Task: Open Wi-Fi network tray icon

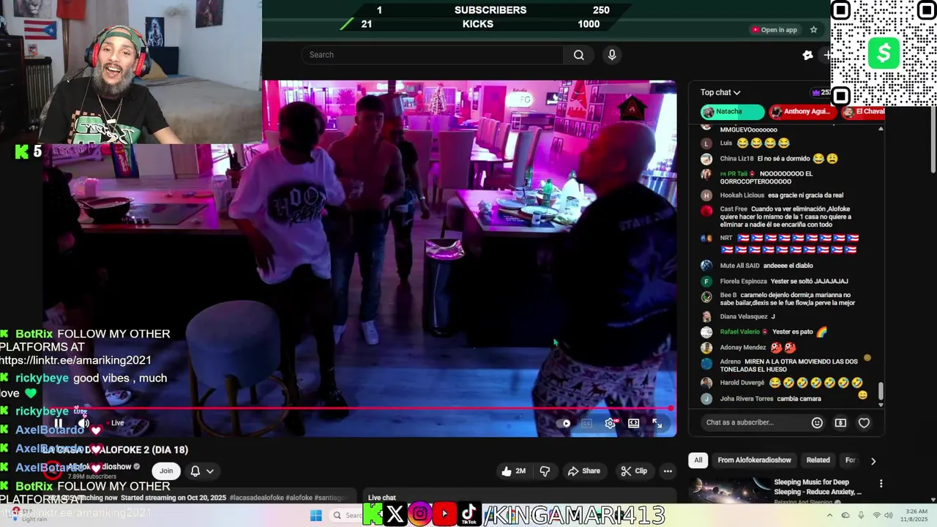Action: pyautogui.click(x=876, y=515)
